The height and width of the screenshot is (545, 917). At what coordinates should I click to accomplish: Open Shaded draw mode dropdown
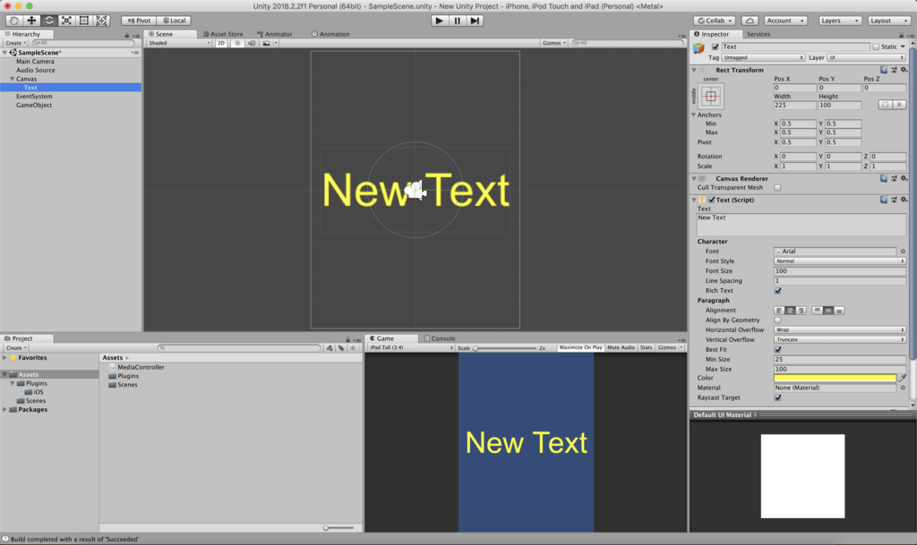179,43
